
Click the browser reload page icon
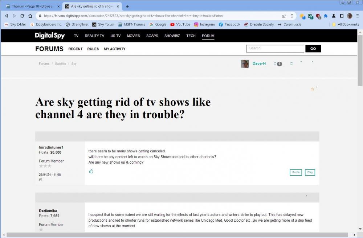click(x=22, y=16)
